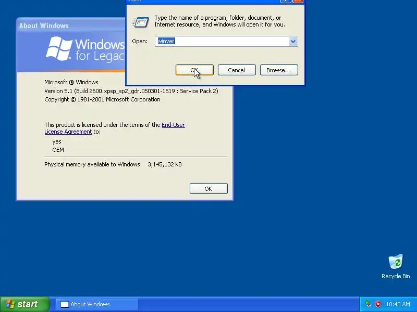Expand the Open combo box dropdown arrow
This screenshot has height=312, width=417.
point(293,42)
